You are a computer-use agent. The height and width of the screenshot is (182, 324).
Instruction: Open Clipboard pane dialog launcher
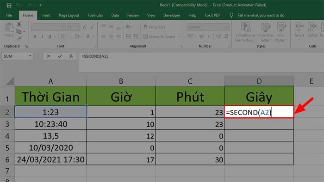(26, 46)
